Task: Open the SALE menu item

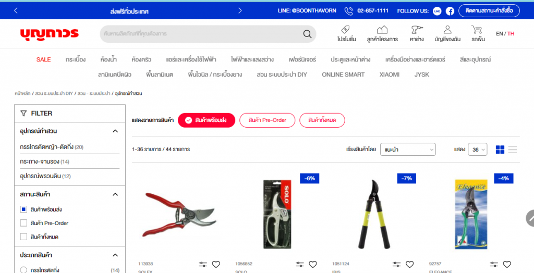Action: (43, 59)
